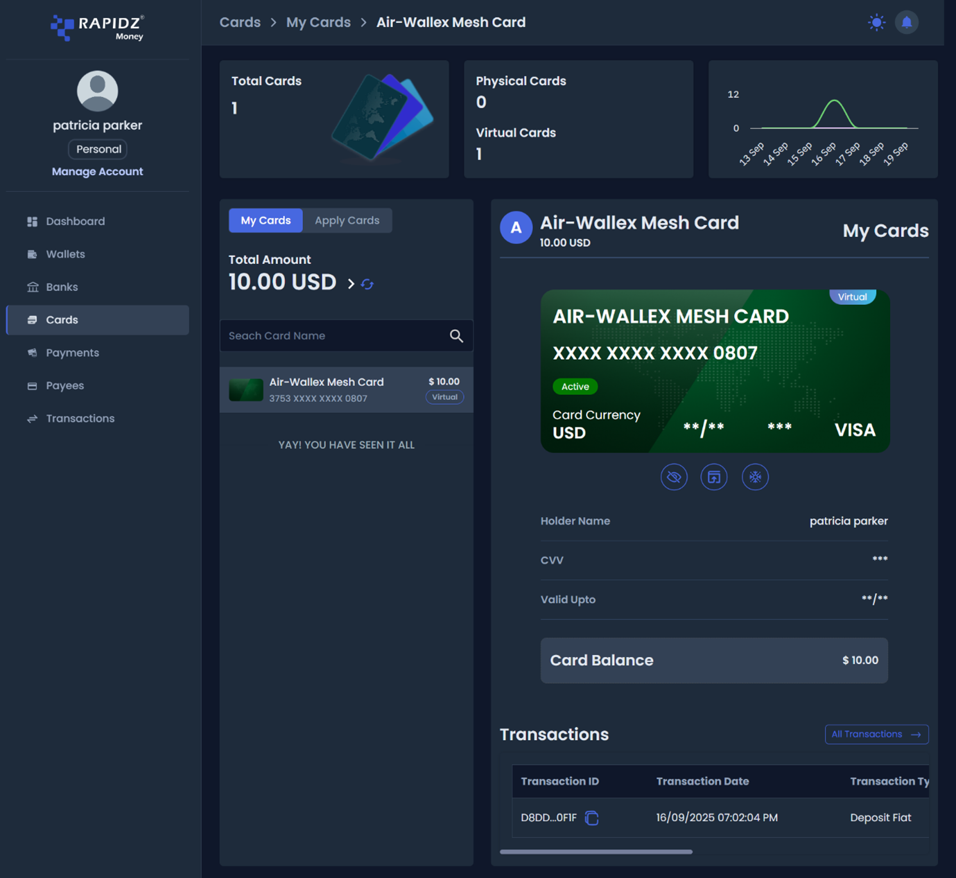Open the Payees menu label
Viewport: 956px width, 878px height.
[x=65, y=386]
